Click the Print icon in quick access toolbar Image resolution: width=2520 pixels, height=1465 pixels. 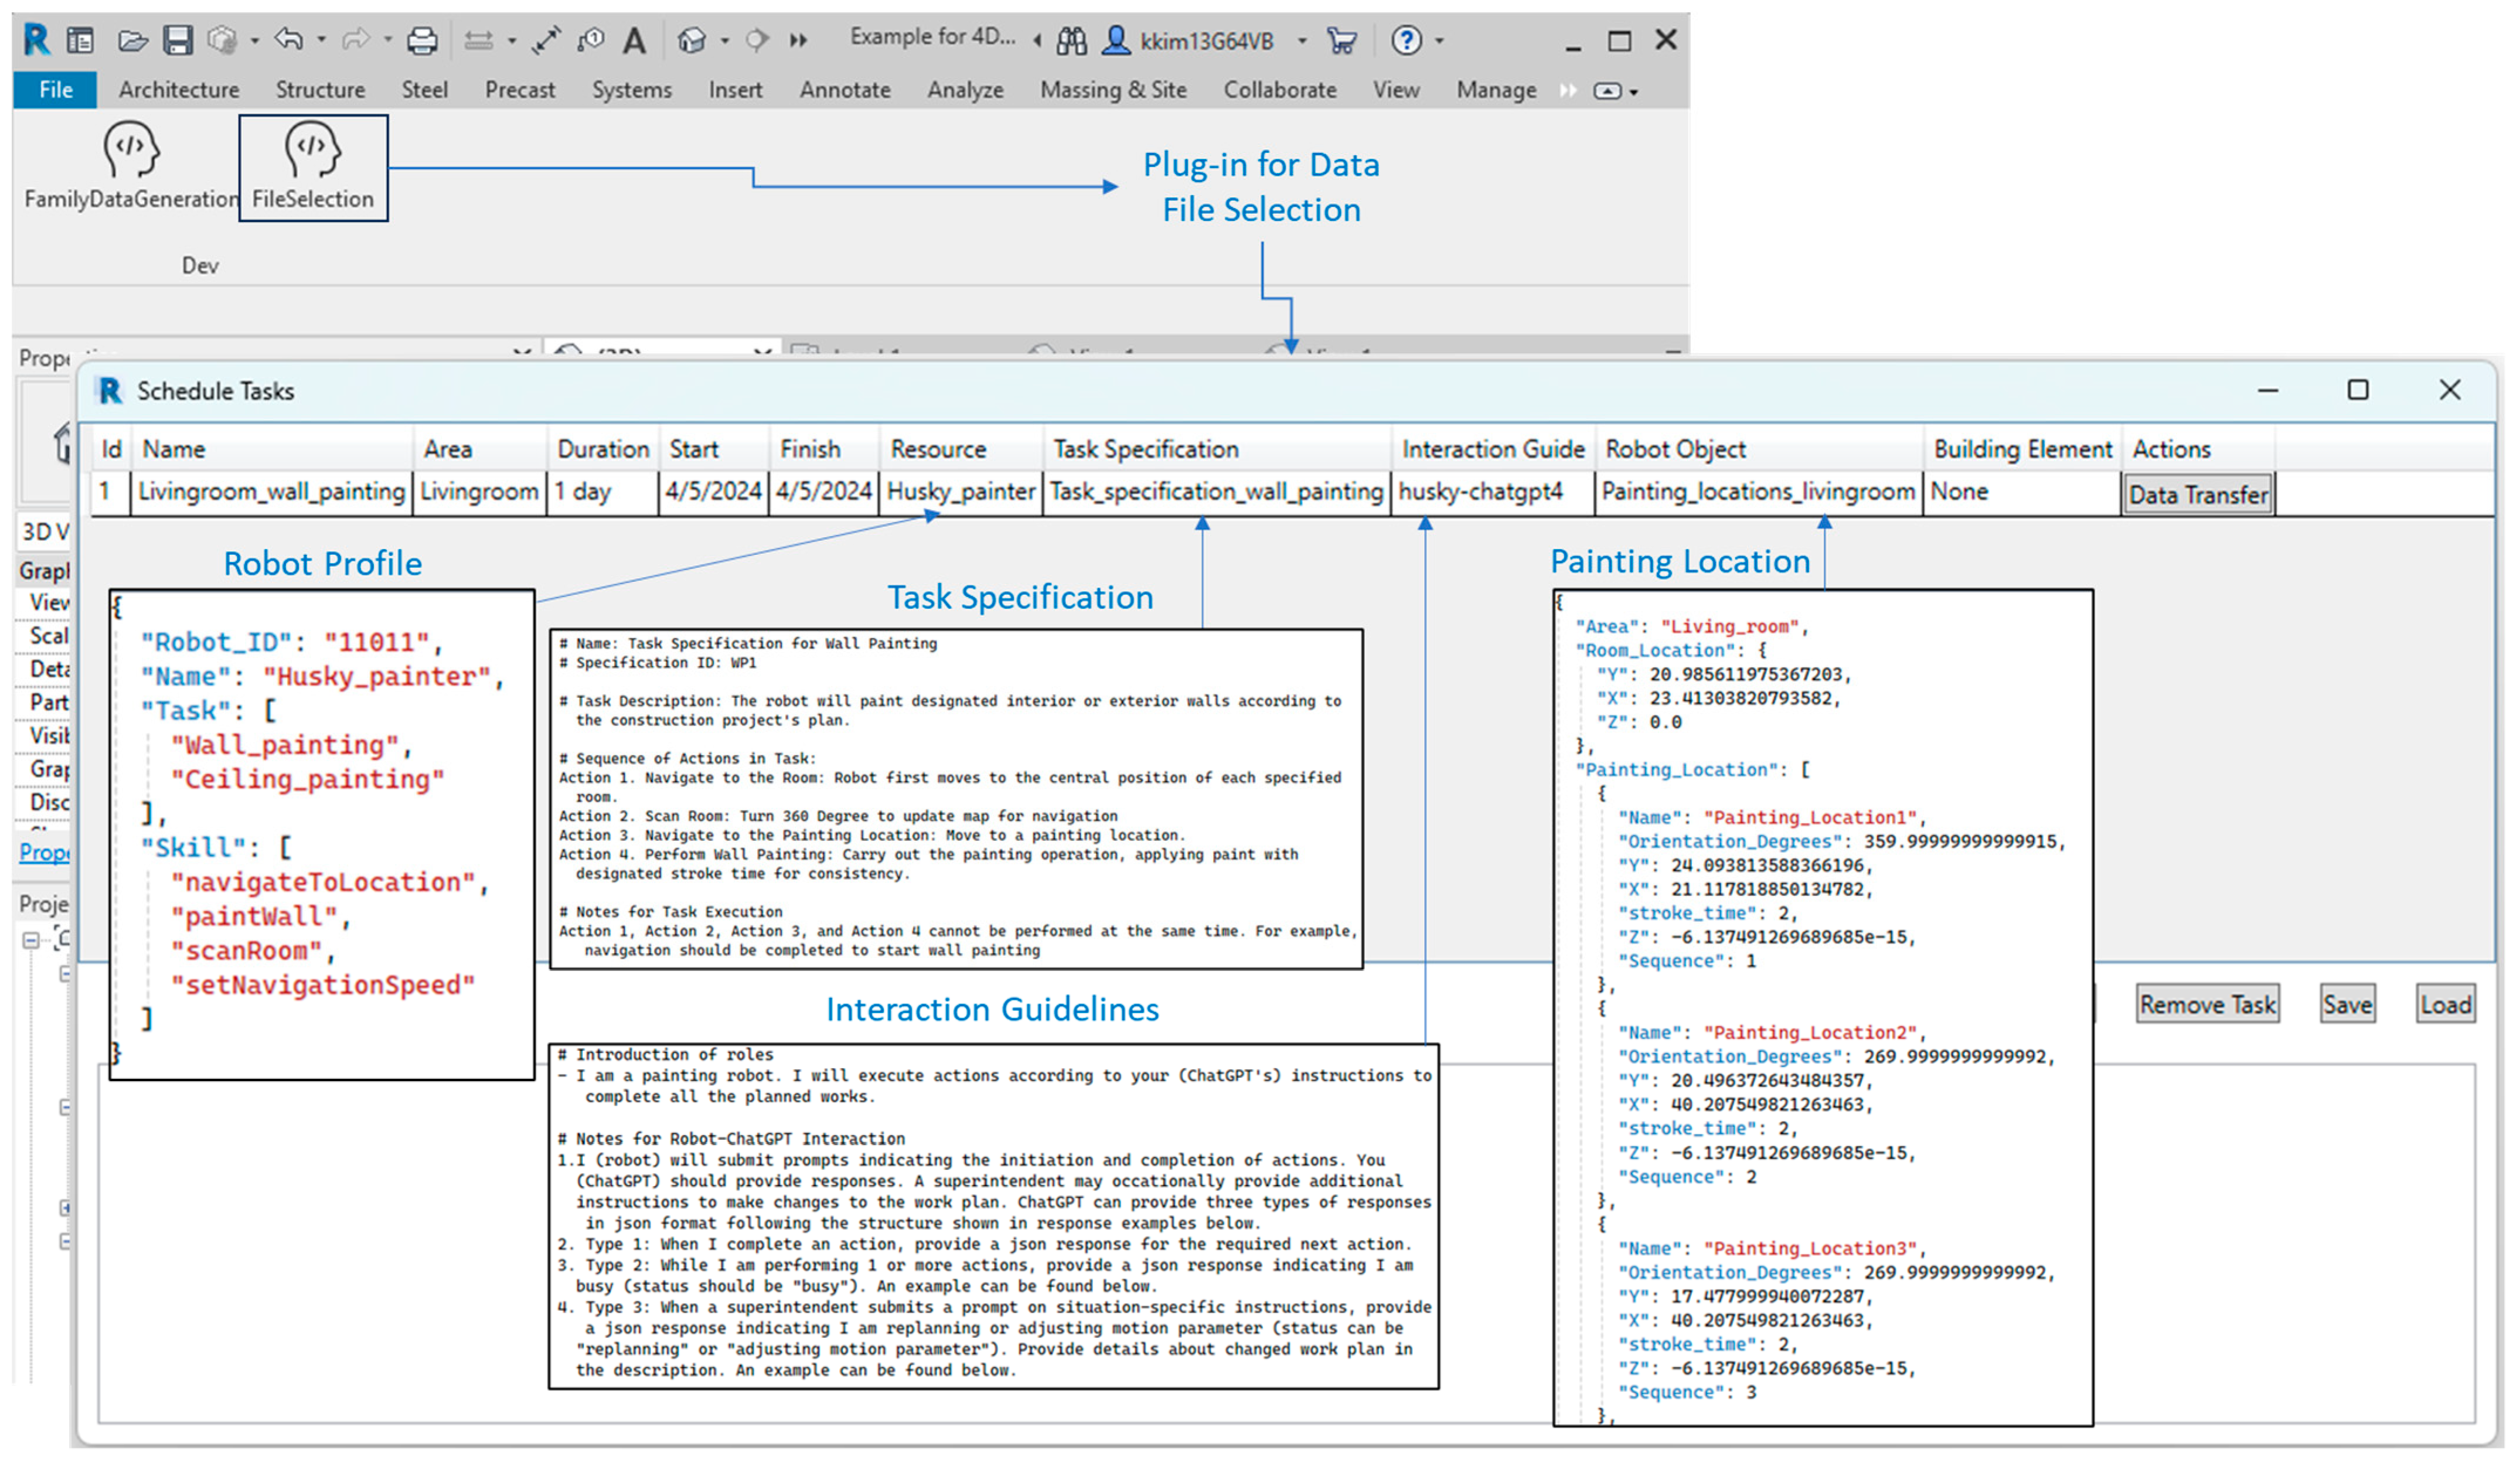coord(422,40)
